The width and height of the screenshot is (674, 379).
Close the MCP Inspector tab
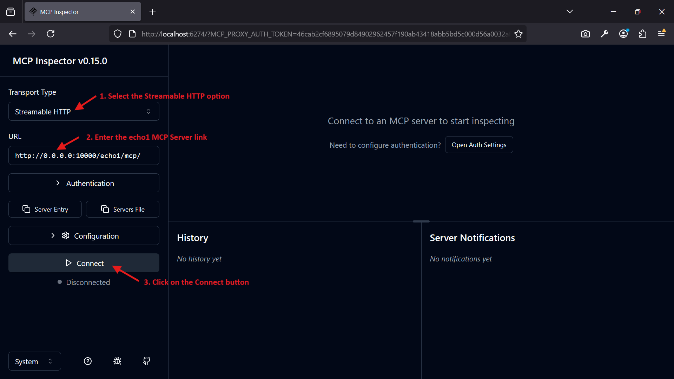click(x=133, y=12)
